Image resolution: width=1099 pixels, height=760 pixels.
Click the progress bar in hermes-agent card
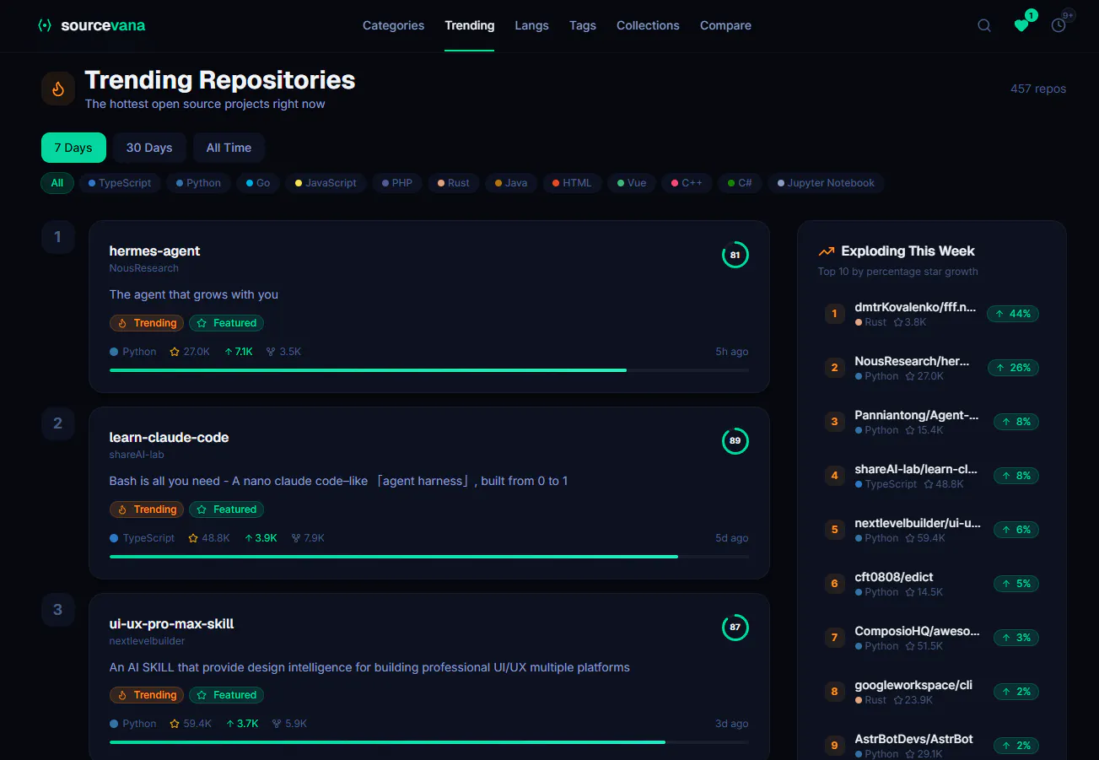[429, 370]
